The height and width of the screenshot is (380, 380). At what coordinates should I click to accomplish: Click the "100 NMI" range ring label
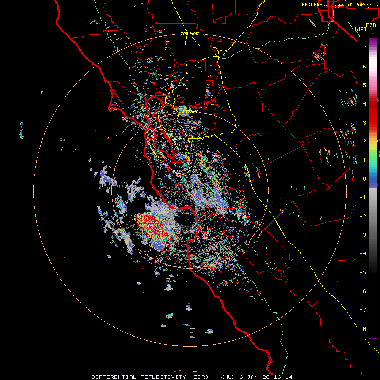[190, 33]
